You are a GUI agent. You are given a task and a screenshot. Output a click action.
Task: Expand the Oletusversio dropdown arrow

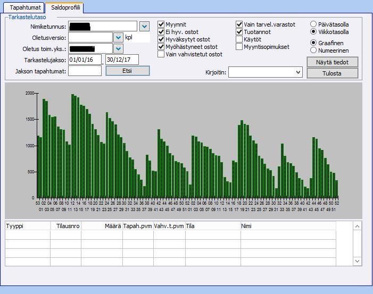pos(118,38)
